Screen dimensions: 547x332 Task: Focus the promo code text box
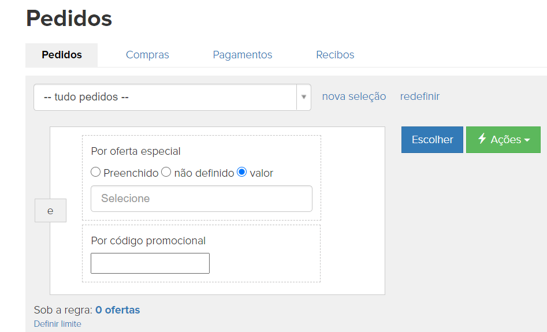point(150,263)
